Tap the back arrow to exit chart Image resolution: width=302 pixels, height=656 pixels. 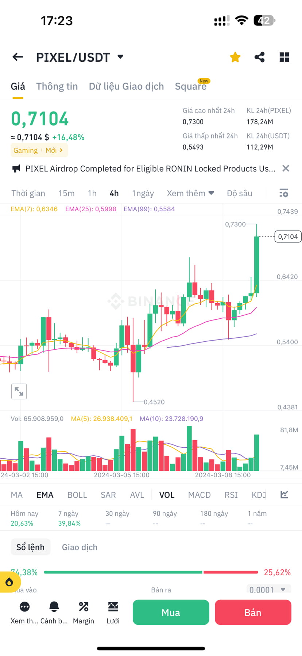(17, 57)
